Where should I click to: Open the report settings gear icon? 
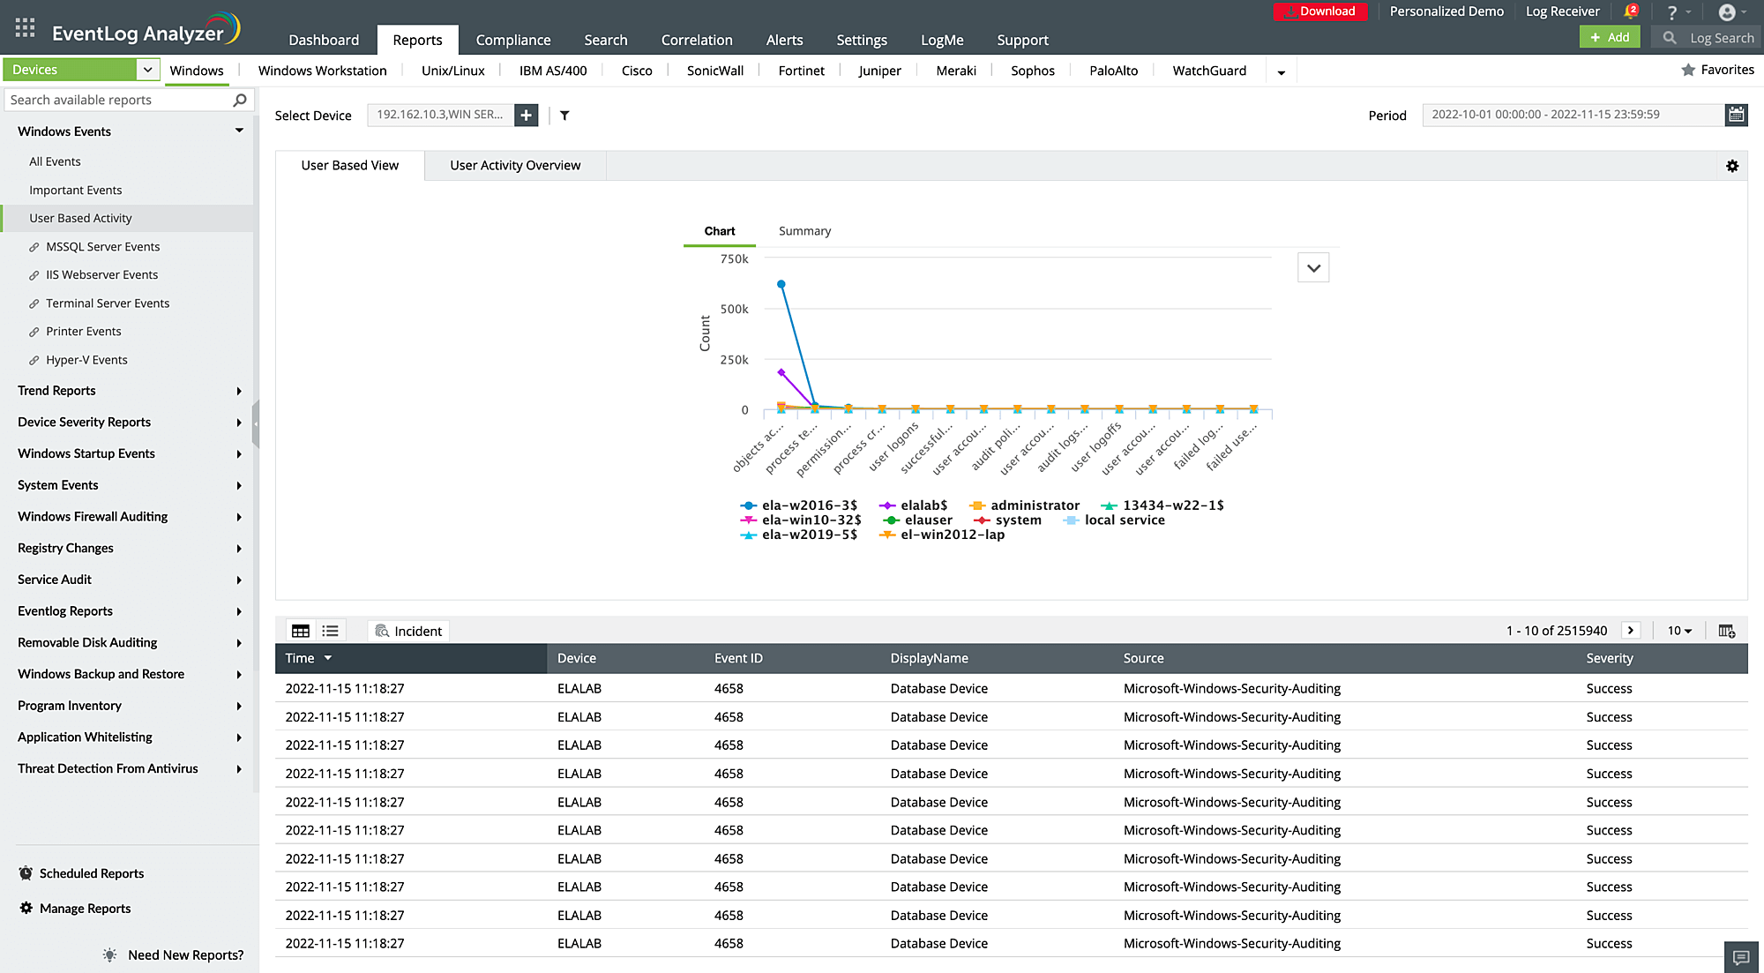tap(1732, 166)
